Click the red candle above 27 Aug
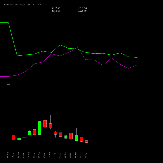Viewport: 163px width, 163px height. 45,124
